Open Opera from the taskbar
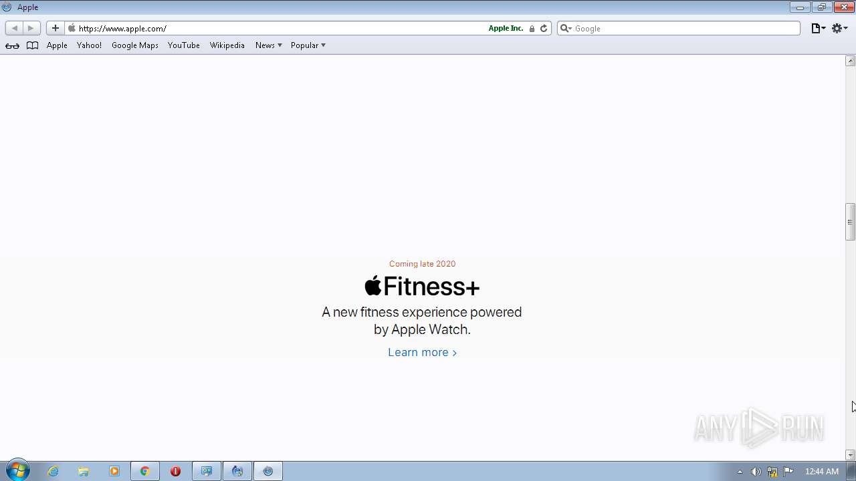856x481 pixels. 175,471
